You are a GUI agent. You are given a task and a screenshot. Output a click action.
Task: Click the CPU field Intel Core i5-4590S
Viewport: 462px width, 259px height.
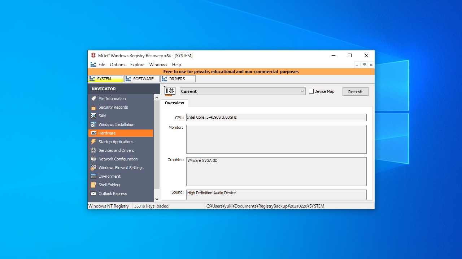tap(276, 117)
